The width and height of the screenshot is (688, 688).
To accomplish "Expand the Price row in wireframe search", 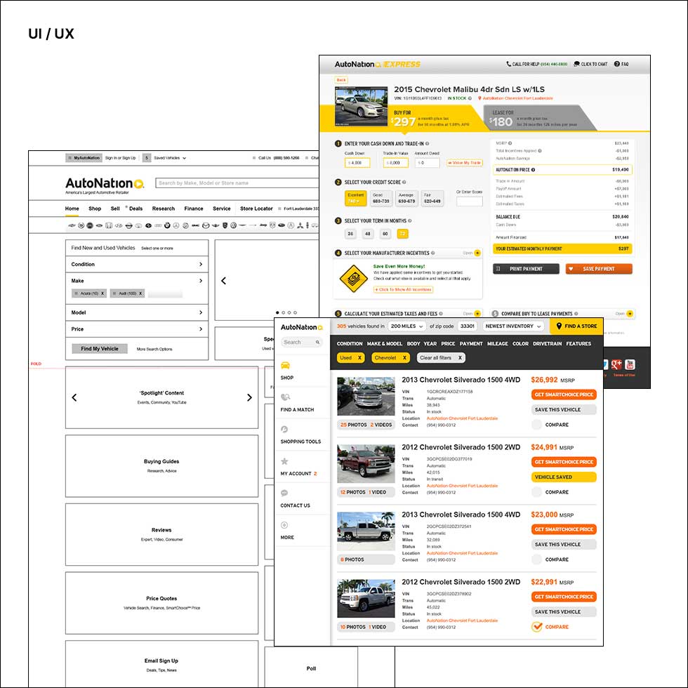I will [x=137, y=329].
